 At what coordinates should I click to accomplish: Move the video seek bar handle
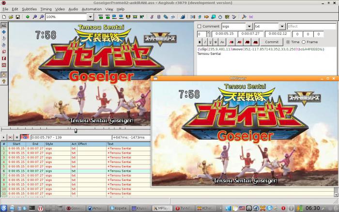[76, 130]
